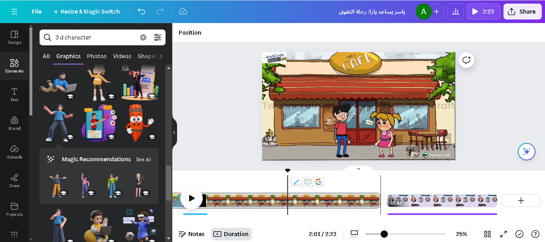Screen dimensions: 545x242
Task: Check cloud save status icon
Action: coord(183,12)
